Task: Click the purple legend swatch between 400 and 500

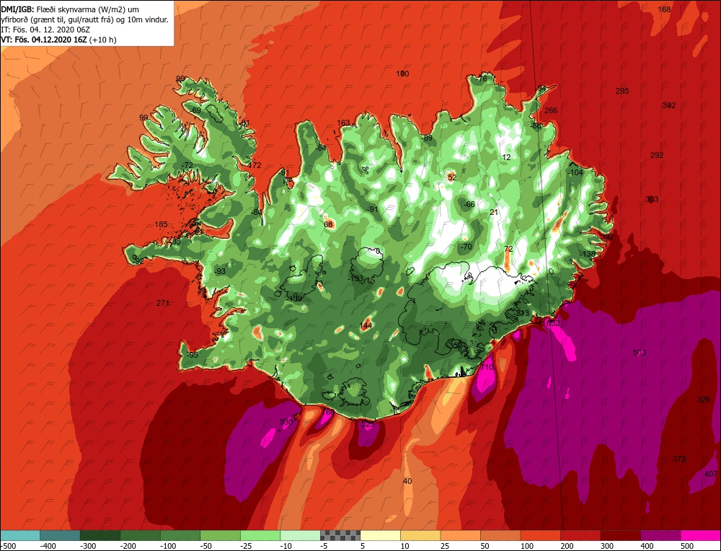Action: click(x=660, y=535)
